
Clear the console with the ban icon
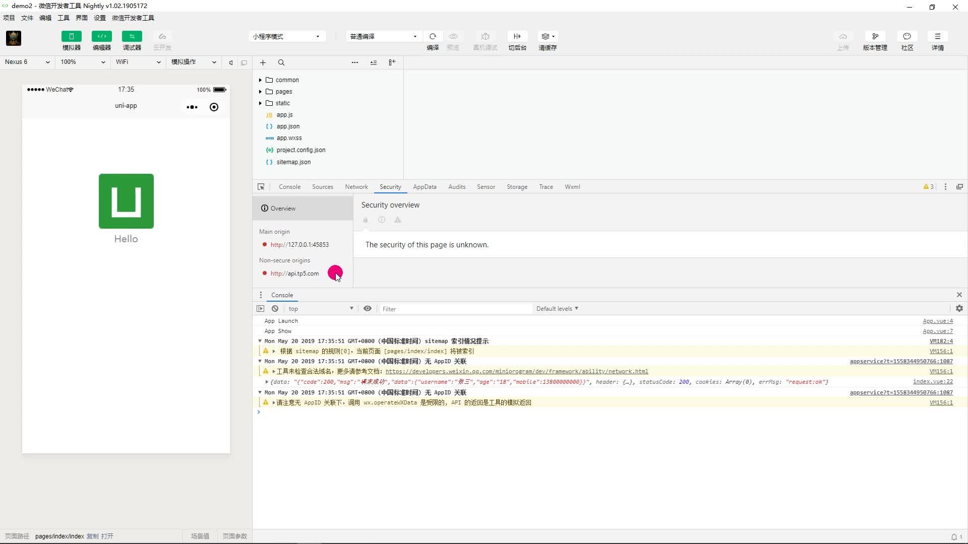275,308
